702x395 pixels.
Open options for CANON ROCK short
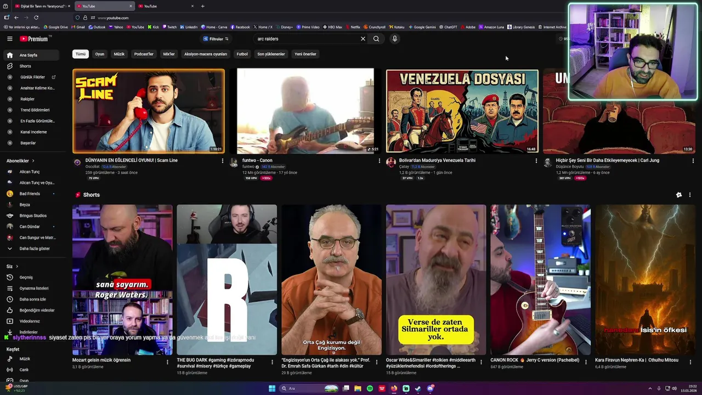click(x=586, y=362)
